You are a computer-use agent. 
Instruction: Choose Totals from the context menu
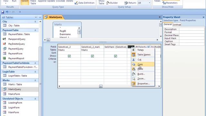pos(143,50)
